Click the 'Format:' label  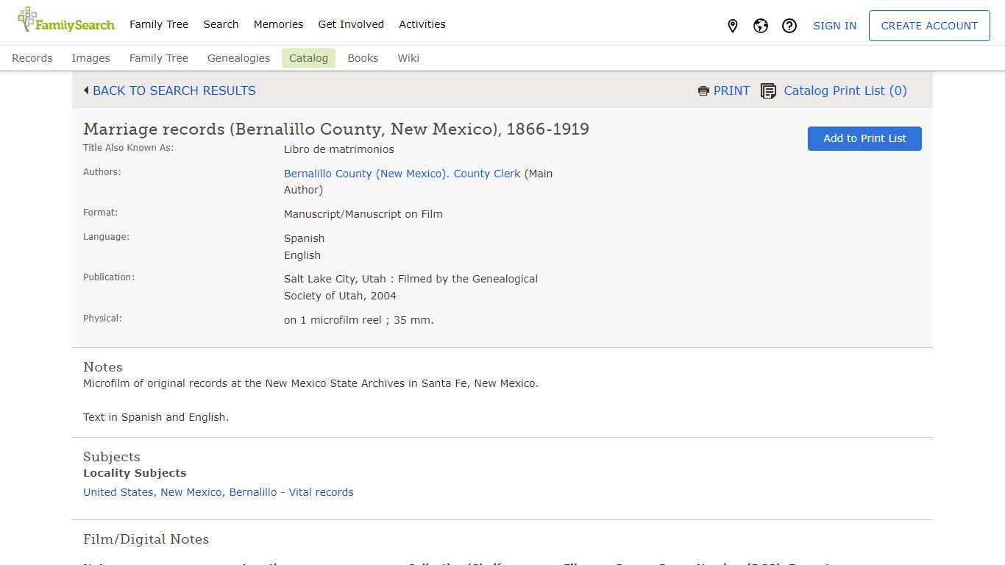[100, 212]
